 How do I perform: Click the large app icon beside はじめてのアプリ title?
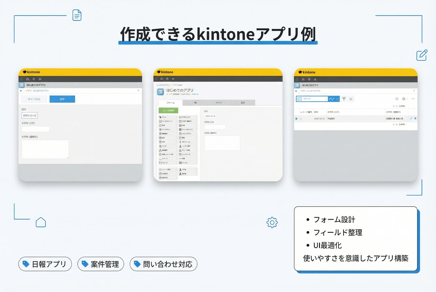pyautogui.click(x=160, y=92)
